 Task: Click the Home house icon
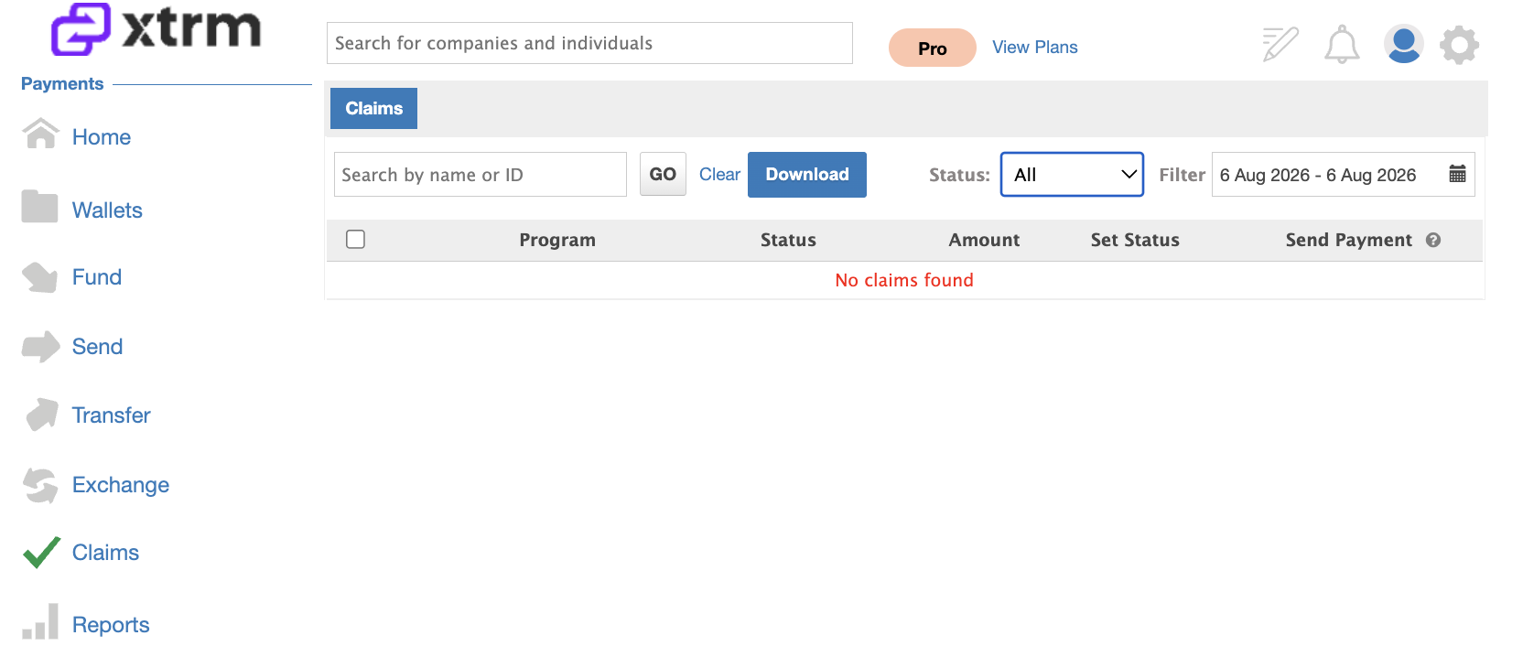click(40, 134)
